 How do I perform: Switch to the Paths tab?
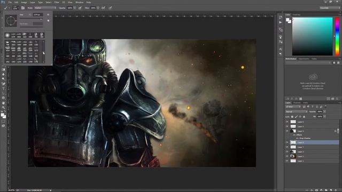tap(306, 103)
